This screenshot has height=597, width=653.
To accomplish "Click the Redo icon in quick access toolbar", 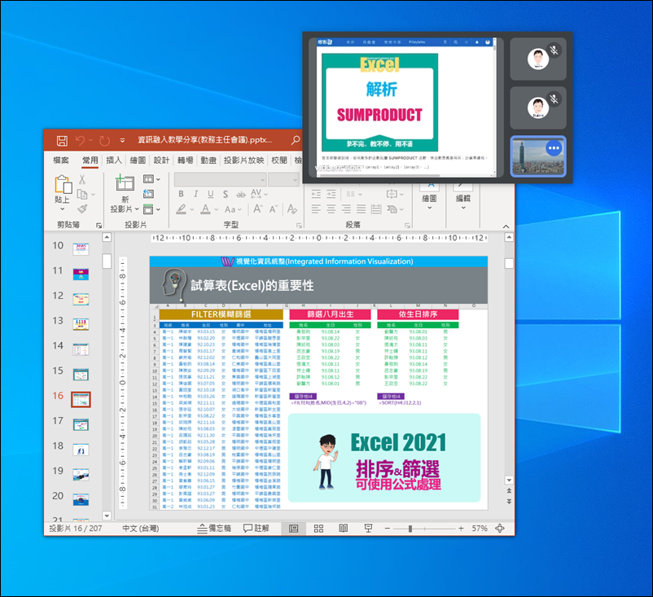I will 104,140.
